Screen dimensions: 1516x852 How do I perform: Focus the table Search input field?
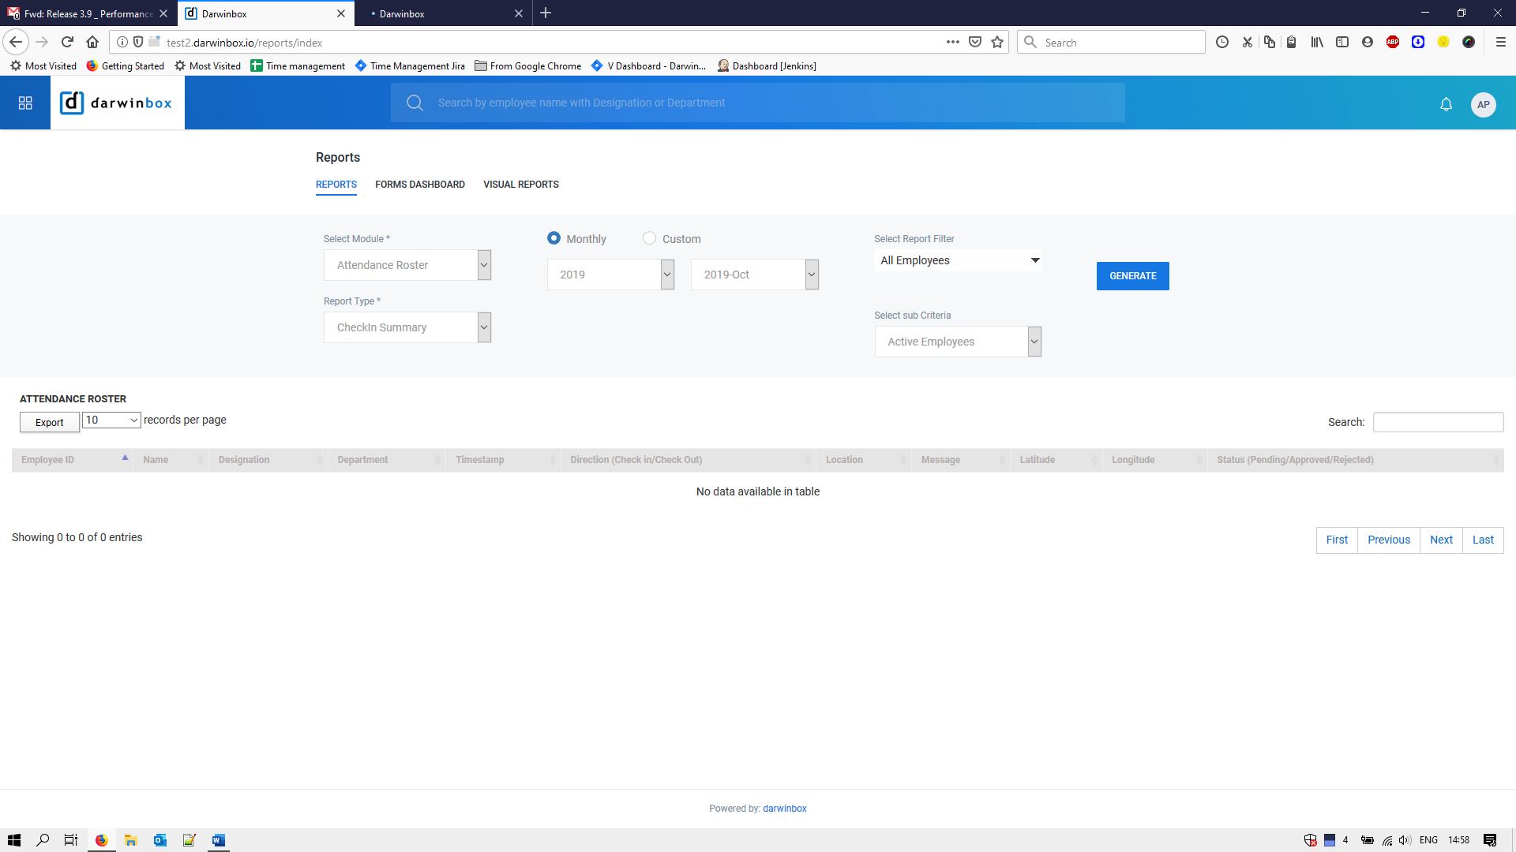point(1437,422)
